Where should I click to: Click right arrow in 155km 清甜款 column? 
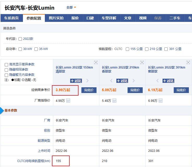pyautogui.click(x=87, y=81)
